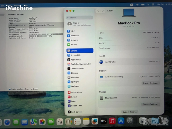172x129 pixels.
Task: Open System Settings icon in the Dock
Action: coord(130,121)
